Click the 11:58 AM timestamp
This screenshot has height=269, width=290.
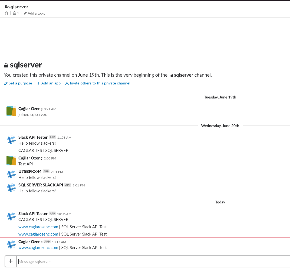pyautogui.click(x=64, y=138)
